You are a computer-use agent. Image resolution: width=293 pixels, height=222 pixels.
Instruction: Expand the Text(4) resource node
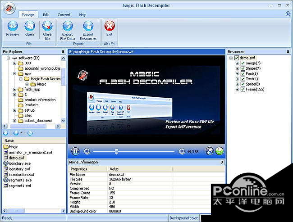tap(237, 79)
